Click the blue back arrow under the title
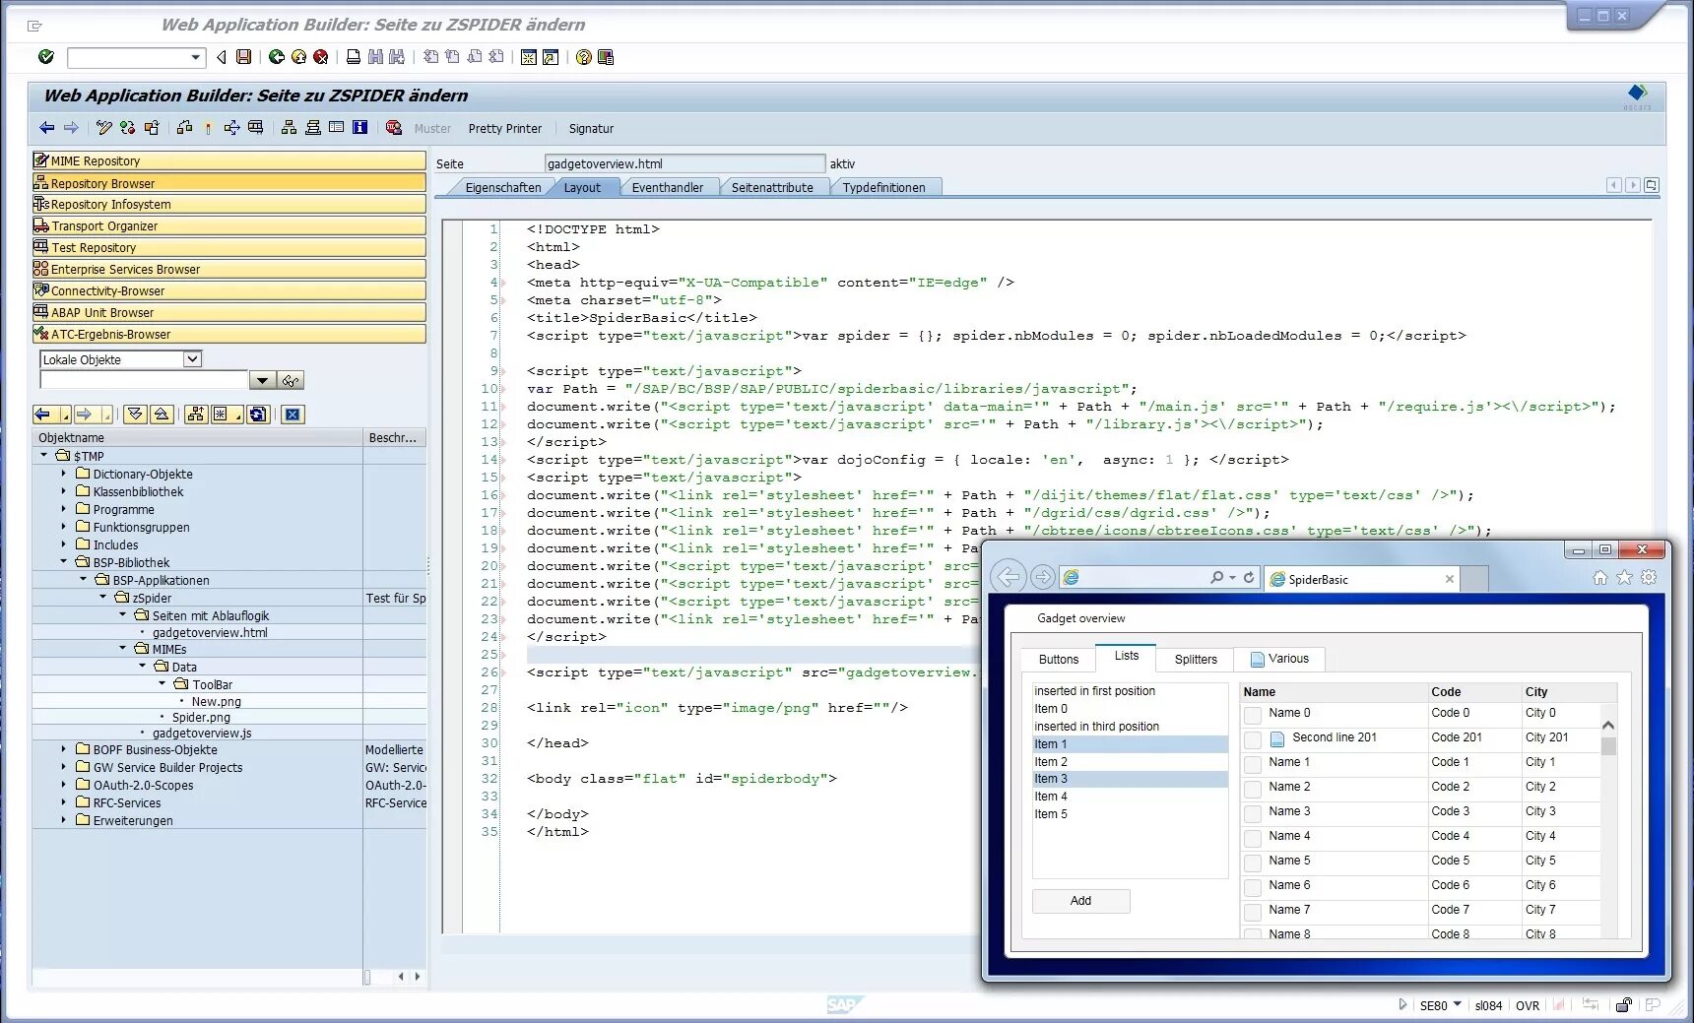The width and height of the screenshot is (1694, 1023). [x=47, y=128]
